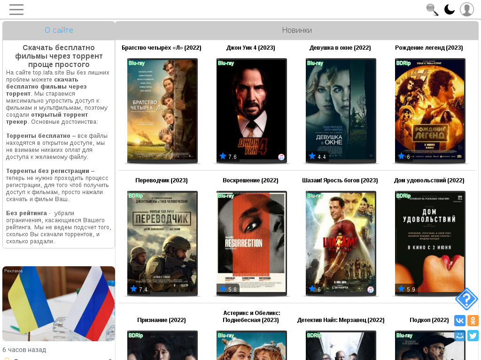481x360 pixels.
Task: Open the Признание (2022) title link
Action: point(162,320)
